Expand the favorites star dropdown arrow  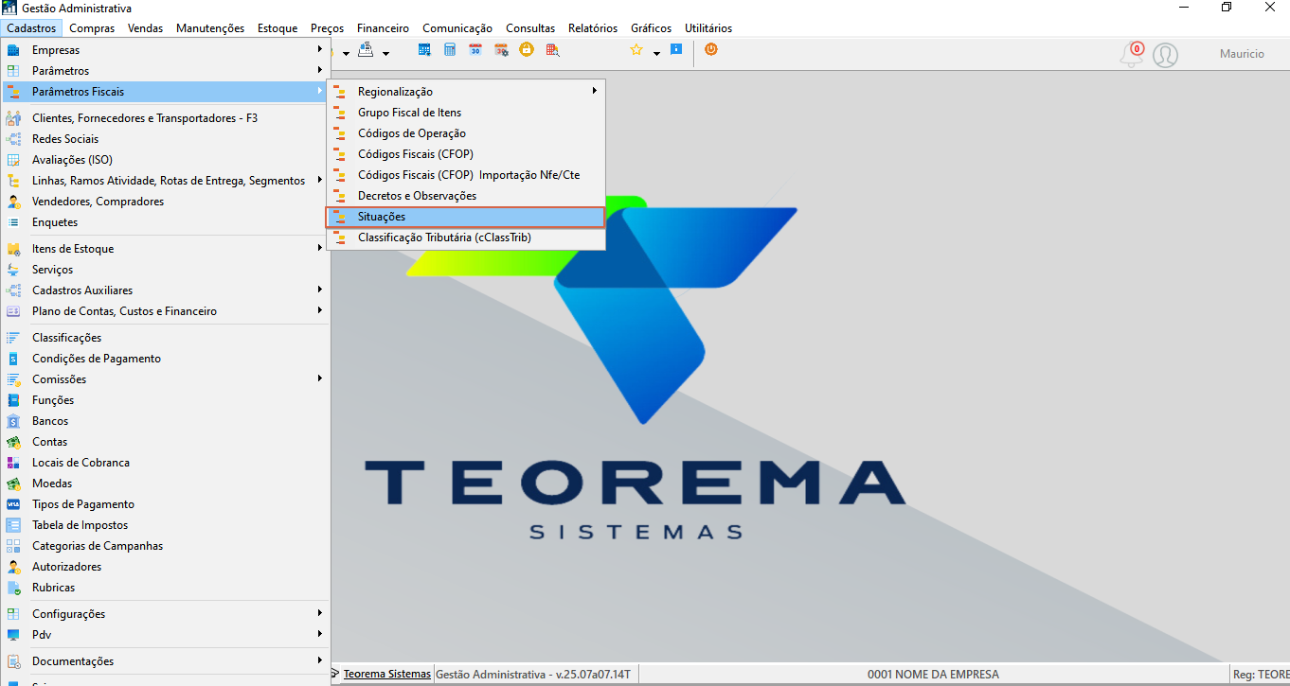click(x=656, y=53)
